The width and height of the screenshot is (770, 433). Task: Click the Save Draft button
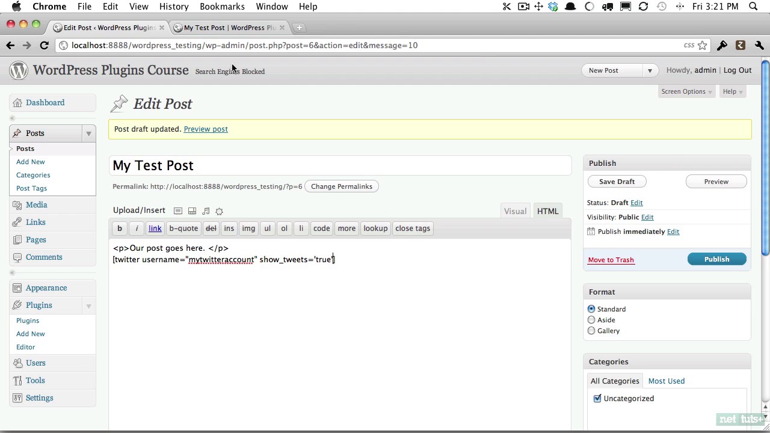(617, 182)
